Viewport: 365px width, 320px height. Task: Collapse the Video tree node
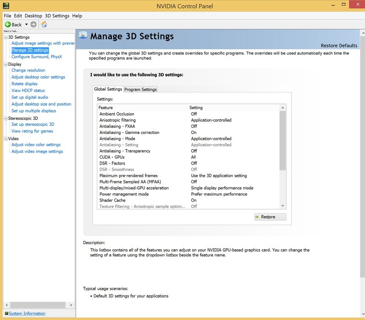6,139
